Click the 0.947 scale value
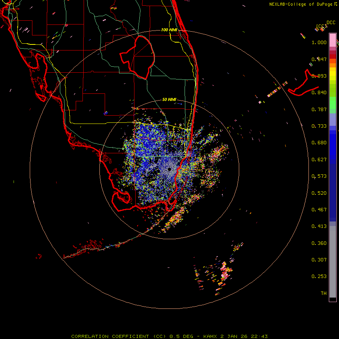The height and width of the screenshot is (339, 339). [x=319, y=59]
